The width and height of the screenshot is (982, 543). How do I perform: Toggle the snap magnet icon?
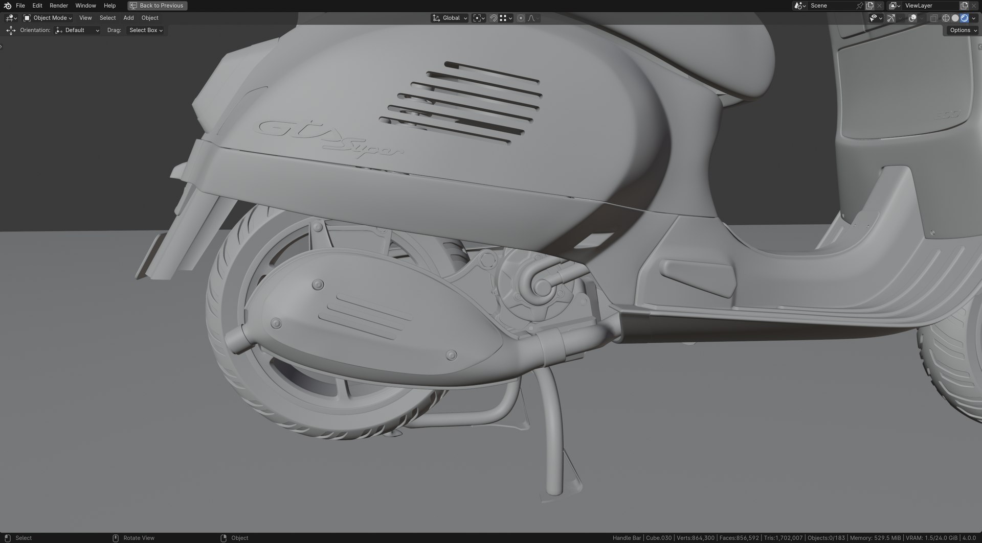494,18
